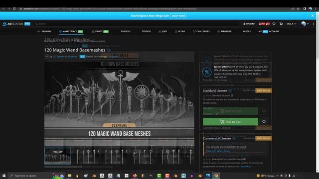
Task: Click the search magnifier icon
Action: tap(36, 24)
